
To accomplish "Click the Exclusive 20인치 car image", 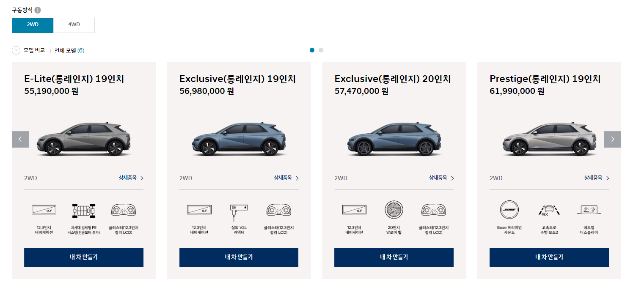I will click(394, 140).
